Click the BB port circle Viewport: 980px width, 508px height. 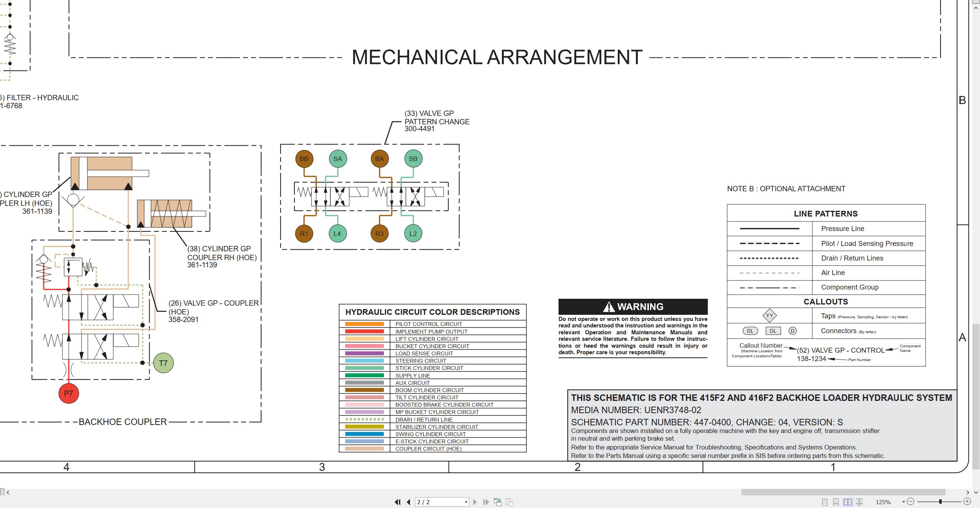304,159
